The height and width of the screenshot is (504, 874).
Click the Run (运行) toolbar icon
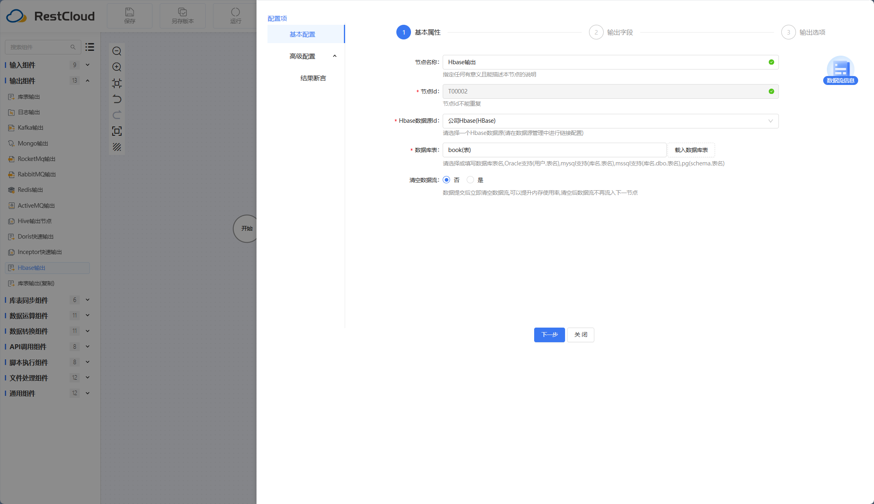tap(235, 16)
